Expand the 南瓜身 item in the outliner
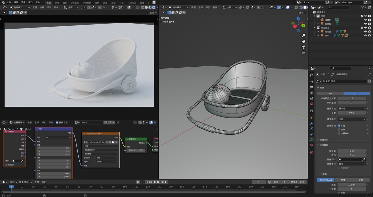The width and height of the screenshot is (373, 197). pyautogui.click(x=318, y=32)
